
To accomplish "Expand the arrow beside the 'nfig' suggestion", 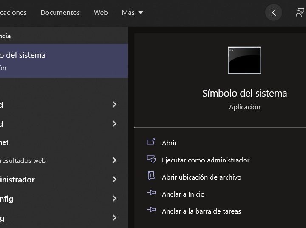I will click(x=114, y=199).
